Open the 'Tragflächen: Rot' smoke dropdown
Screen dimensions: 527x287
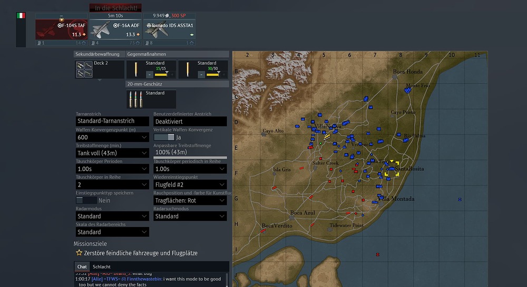click(x=190, y=200)
